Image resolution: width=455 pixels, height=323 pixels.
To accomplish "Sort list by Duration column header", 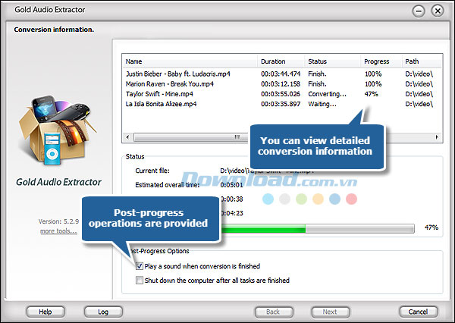I will 281,61.
